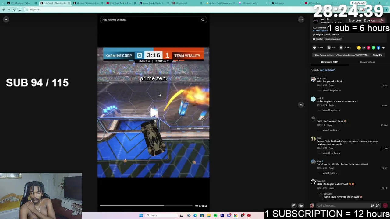Post the comment with the send arrow
Image resolution: width=390 pixels, height=219 pixels.
point(385,206)
